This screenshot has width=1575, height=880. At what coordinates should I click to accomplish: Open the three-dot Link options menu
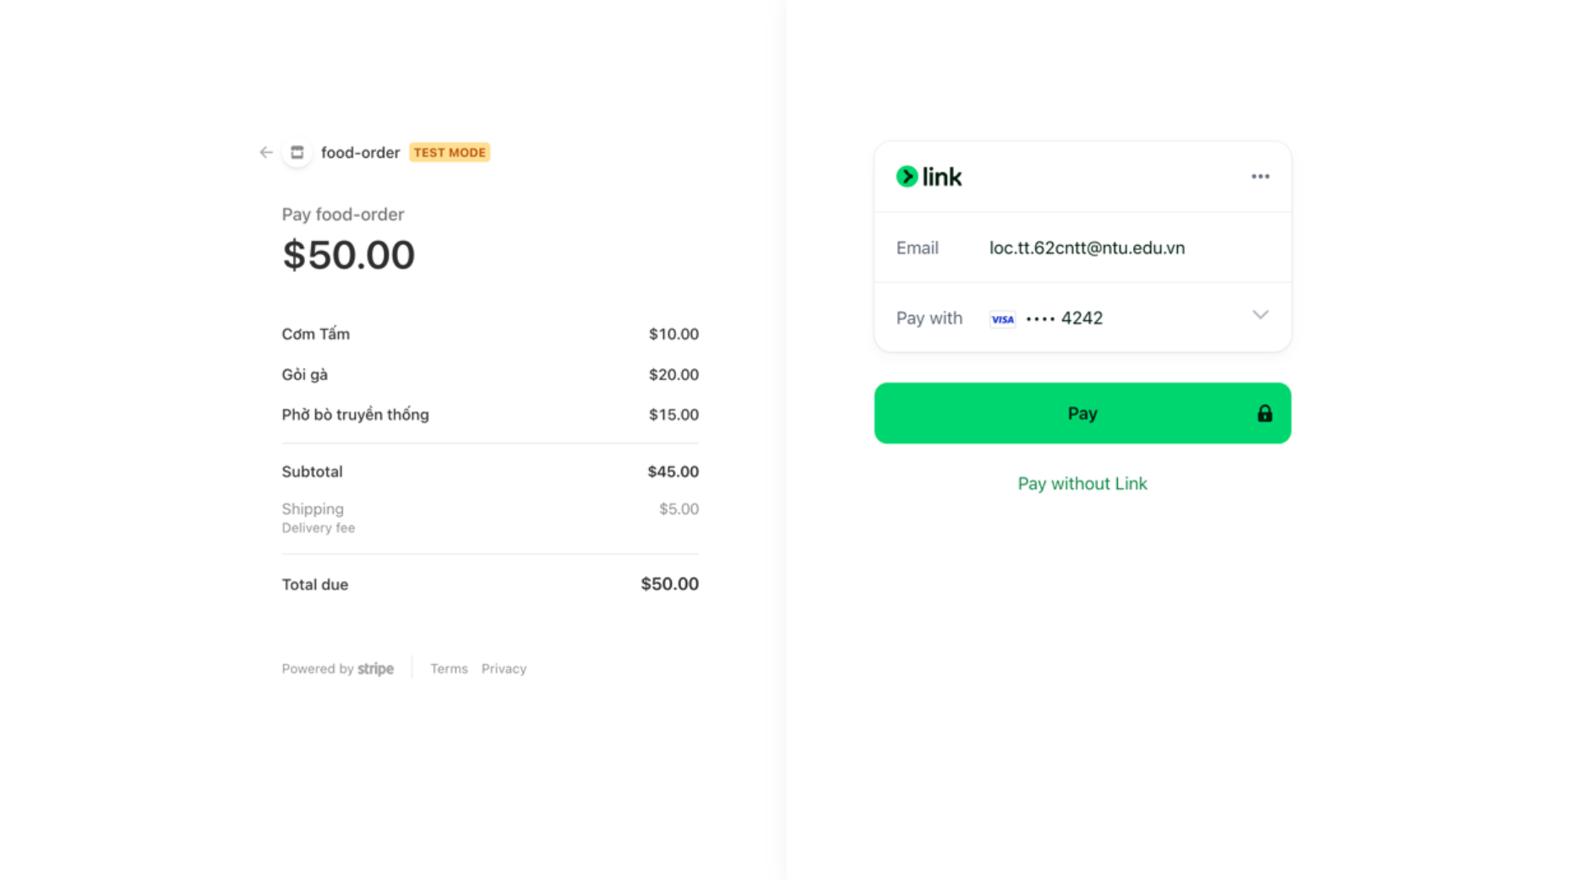[x=1260, y=177]
